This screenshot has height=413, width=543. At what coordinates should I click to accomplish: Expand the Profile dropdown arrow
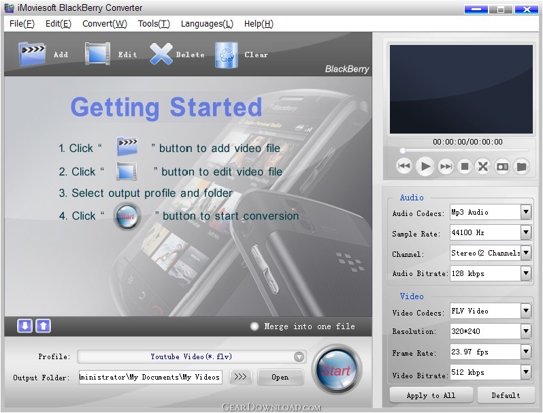point(299,356)
